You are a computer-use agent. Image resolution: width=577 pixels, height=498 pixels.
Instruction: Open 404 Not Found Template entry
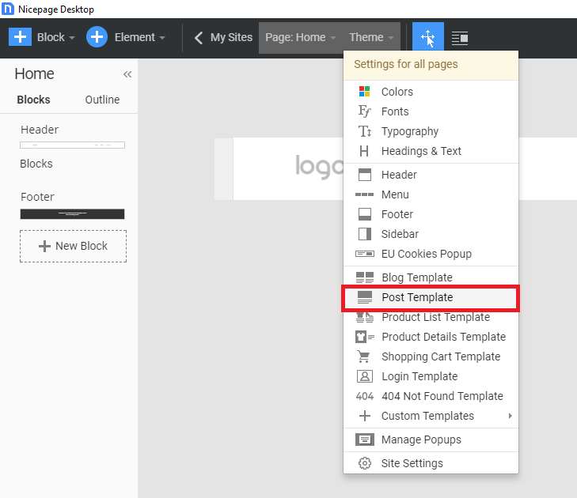431,396
